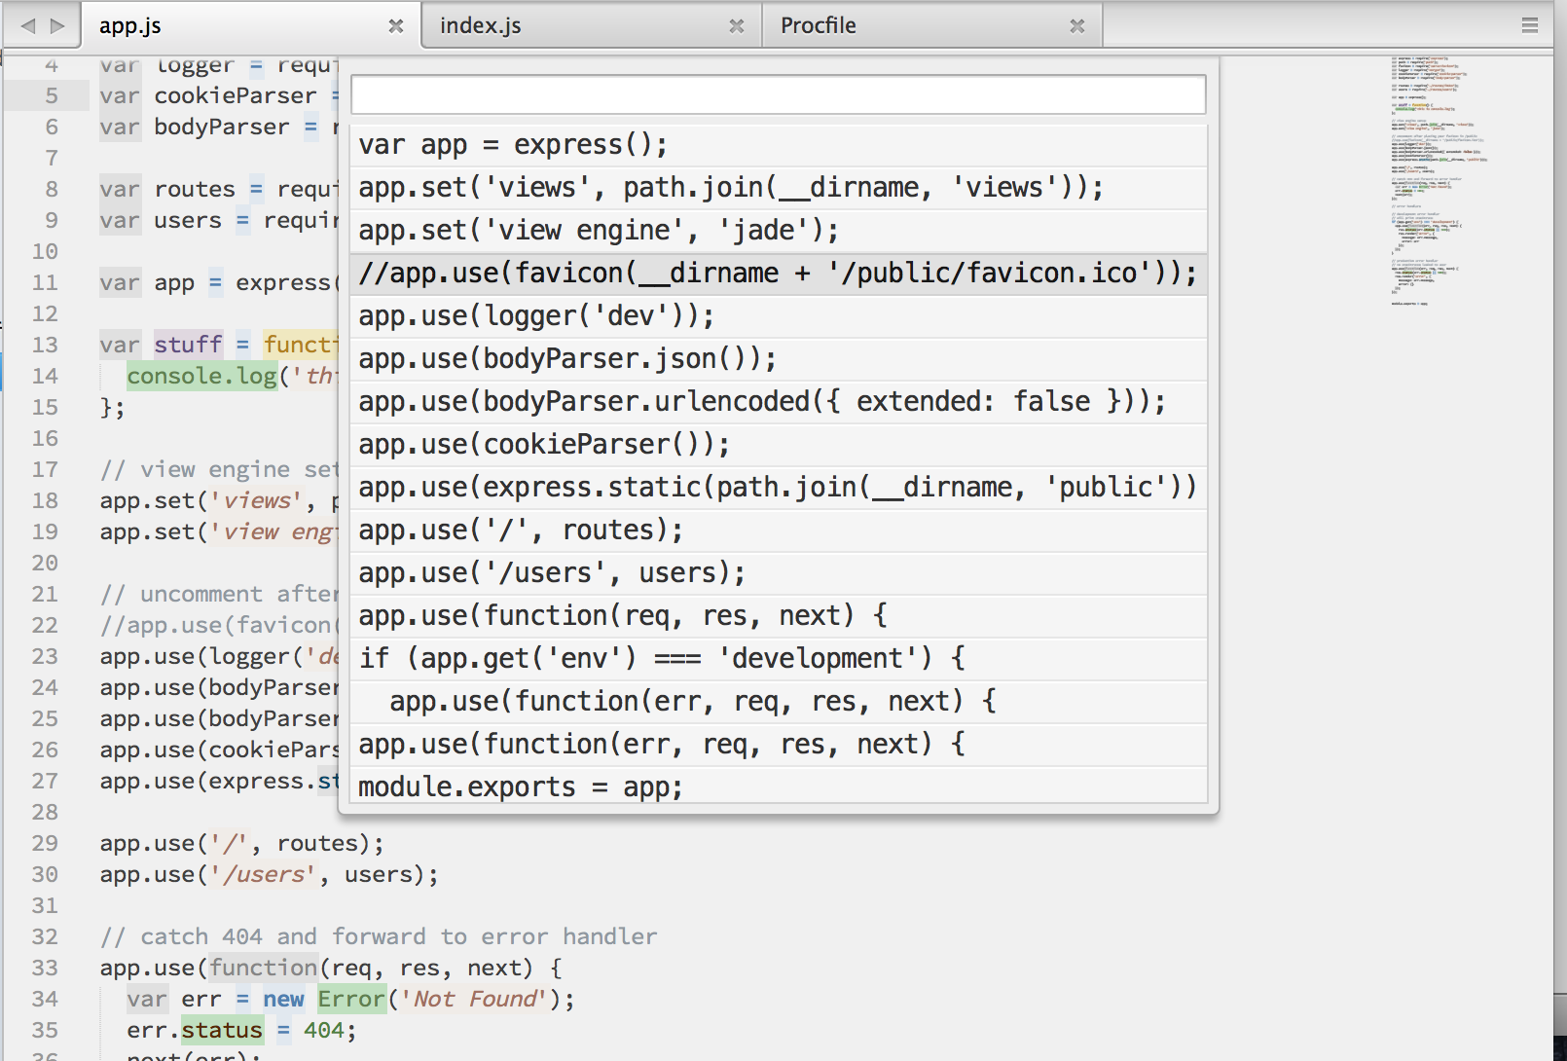The image size is (1567, 1061).
Task: Open the tab list menu icon
Action: tap(1530, 26)
